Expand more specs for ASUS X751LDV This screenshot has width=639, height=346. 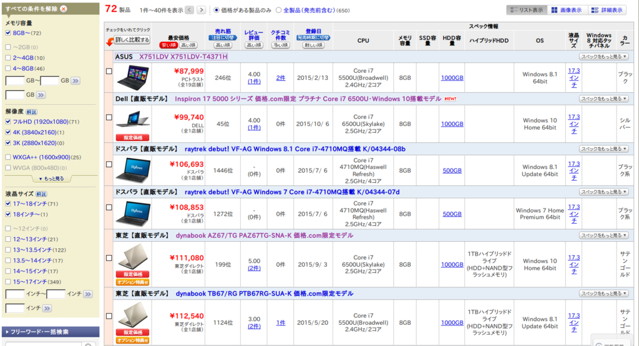click(604, 57)
